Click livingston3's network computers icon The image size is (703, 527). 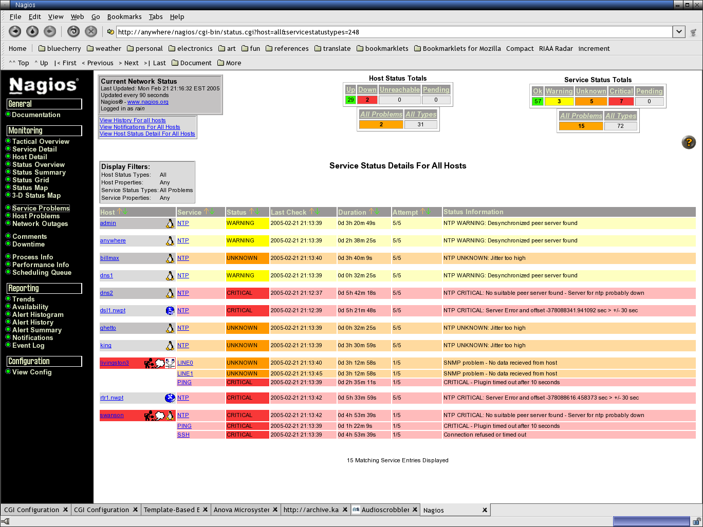pos(170,363)
